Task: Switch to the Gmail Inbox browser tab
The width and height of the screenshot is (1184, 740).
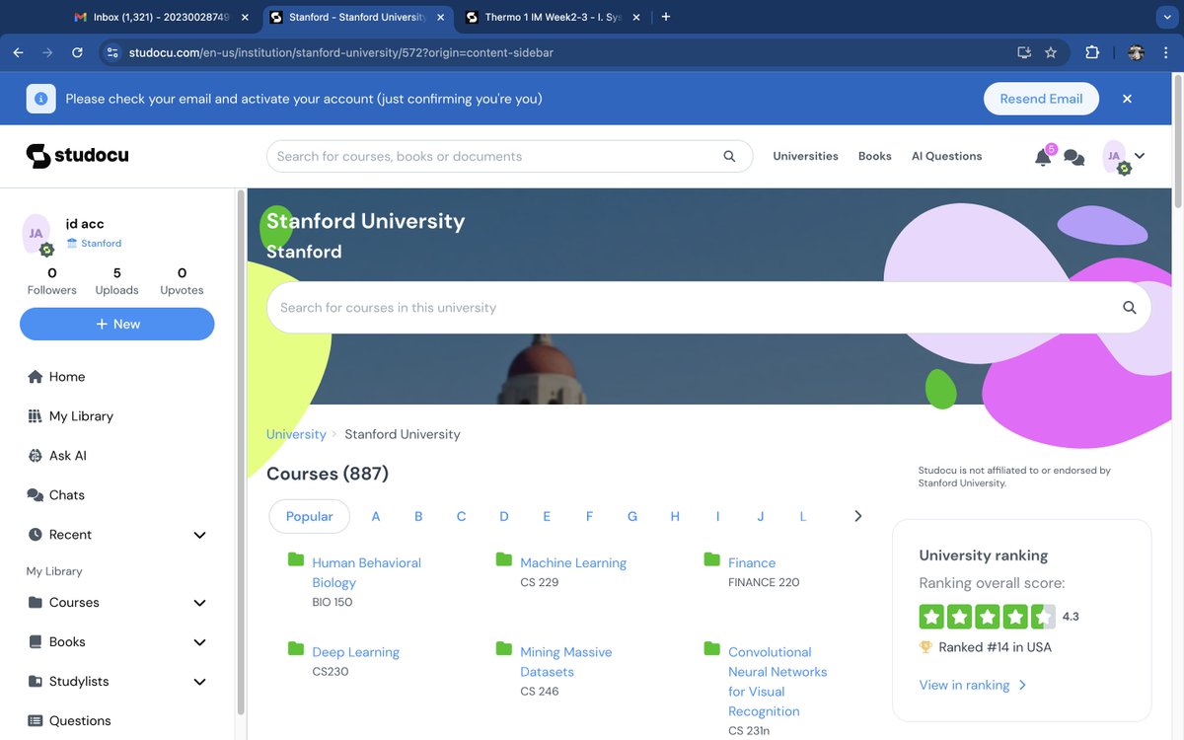Action: (161, 17)
